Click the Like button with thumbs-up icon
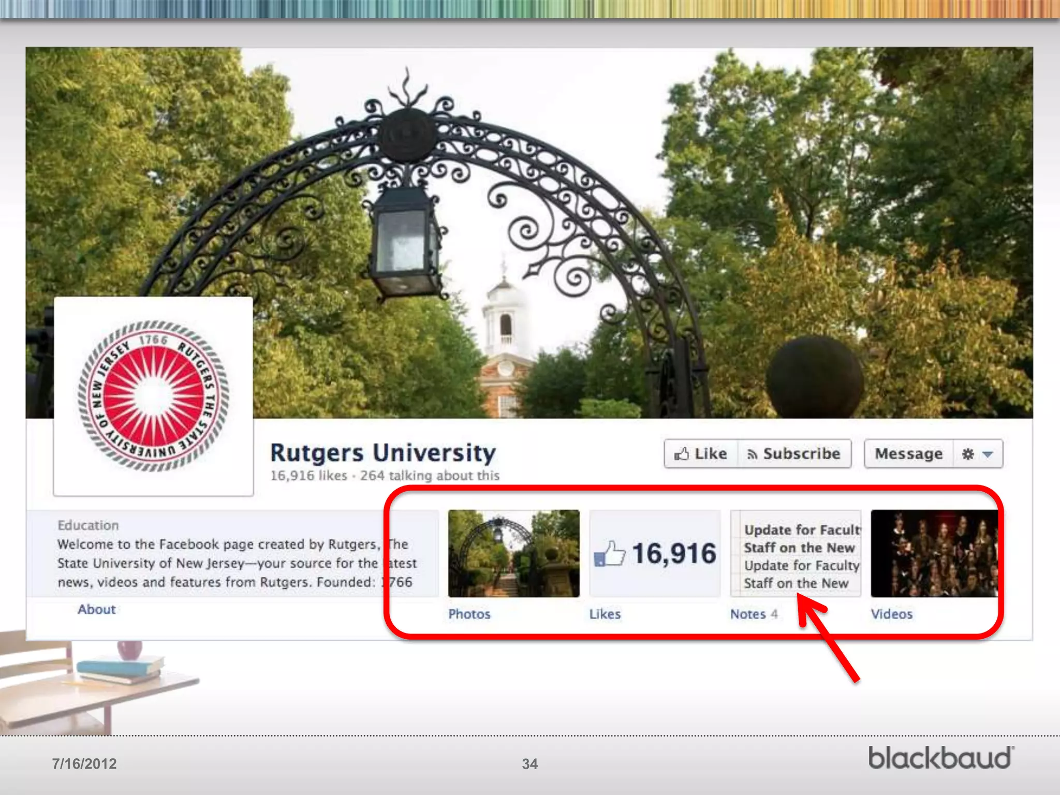Image resolution: width=1060 pixels, height=795 pixels. (x=701, y=454)
